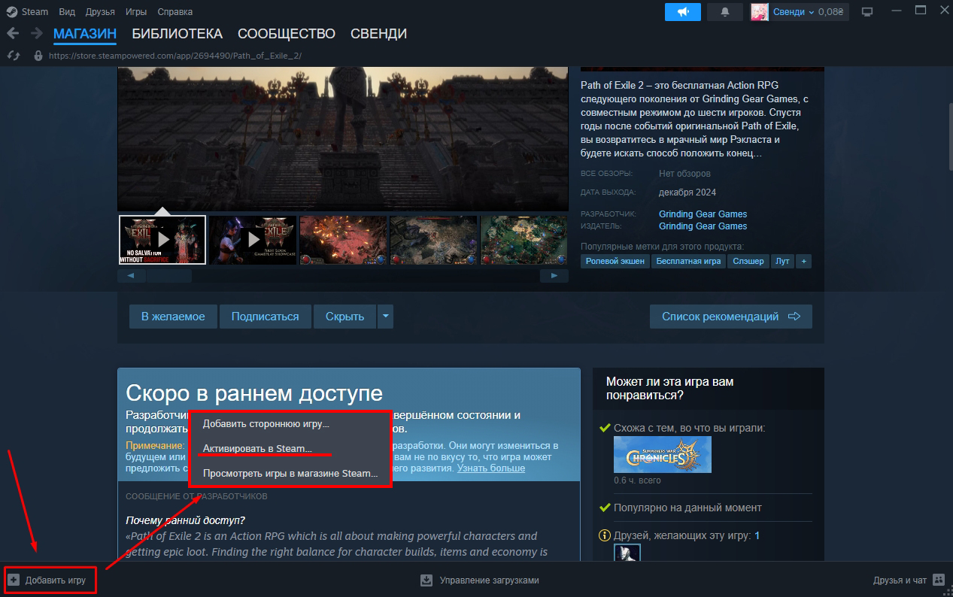This screenshot has width=953, height=597.
Task: Click the Почему ранний доступ? question
Action: 185,520
